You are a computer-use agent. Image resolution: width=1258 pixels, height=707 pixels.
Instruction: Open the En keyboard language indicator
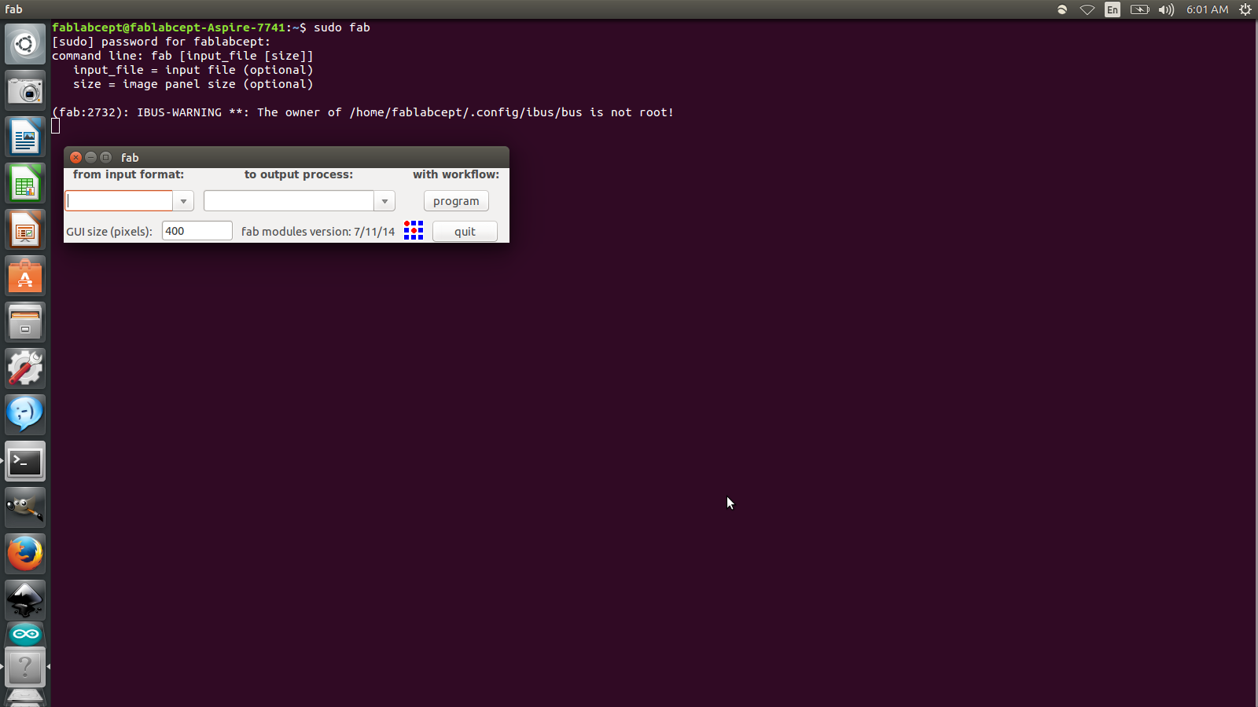click(1112, 9)
